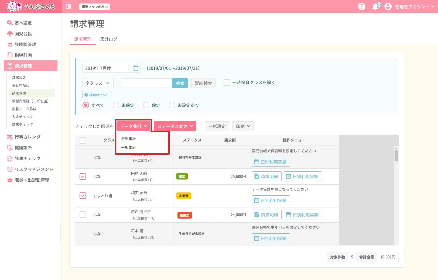The width and height of the screenshot is (438, 280).
Task: Switch to the 集計ログ tab
Action: pos(109,39)
